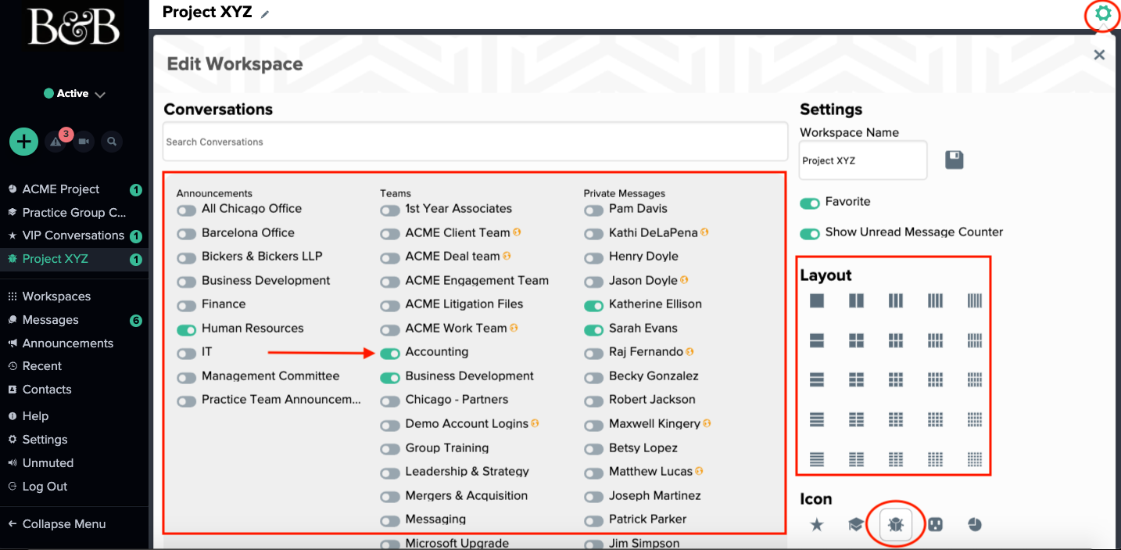Choose the five-by-five grid layout

pos(975,459)
